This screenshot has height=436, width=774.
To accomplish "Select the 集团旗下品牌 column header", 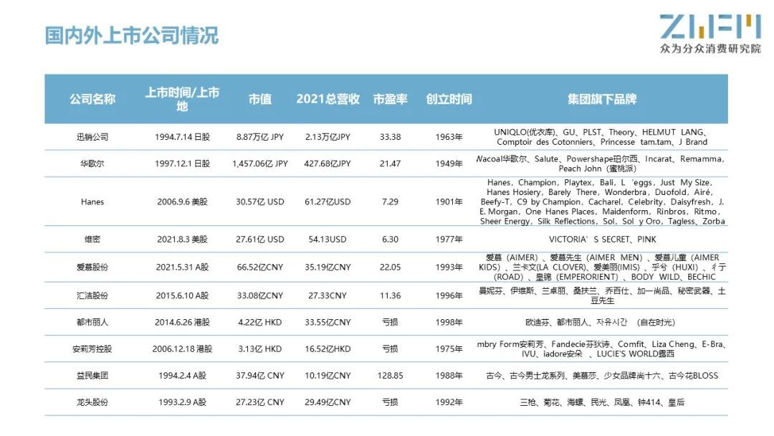I will [602, 99].
